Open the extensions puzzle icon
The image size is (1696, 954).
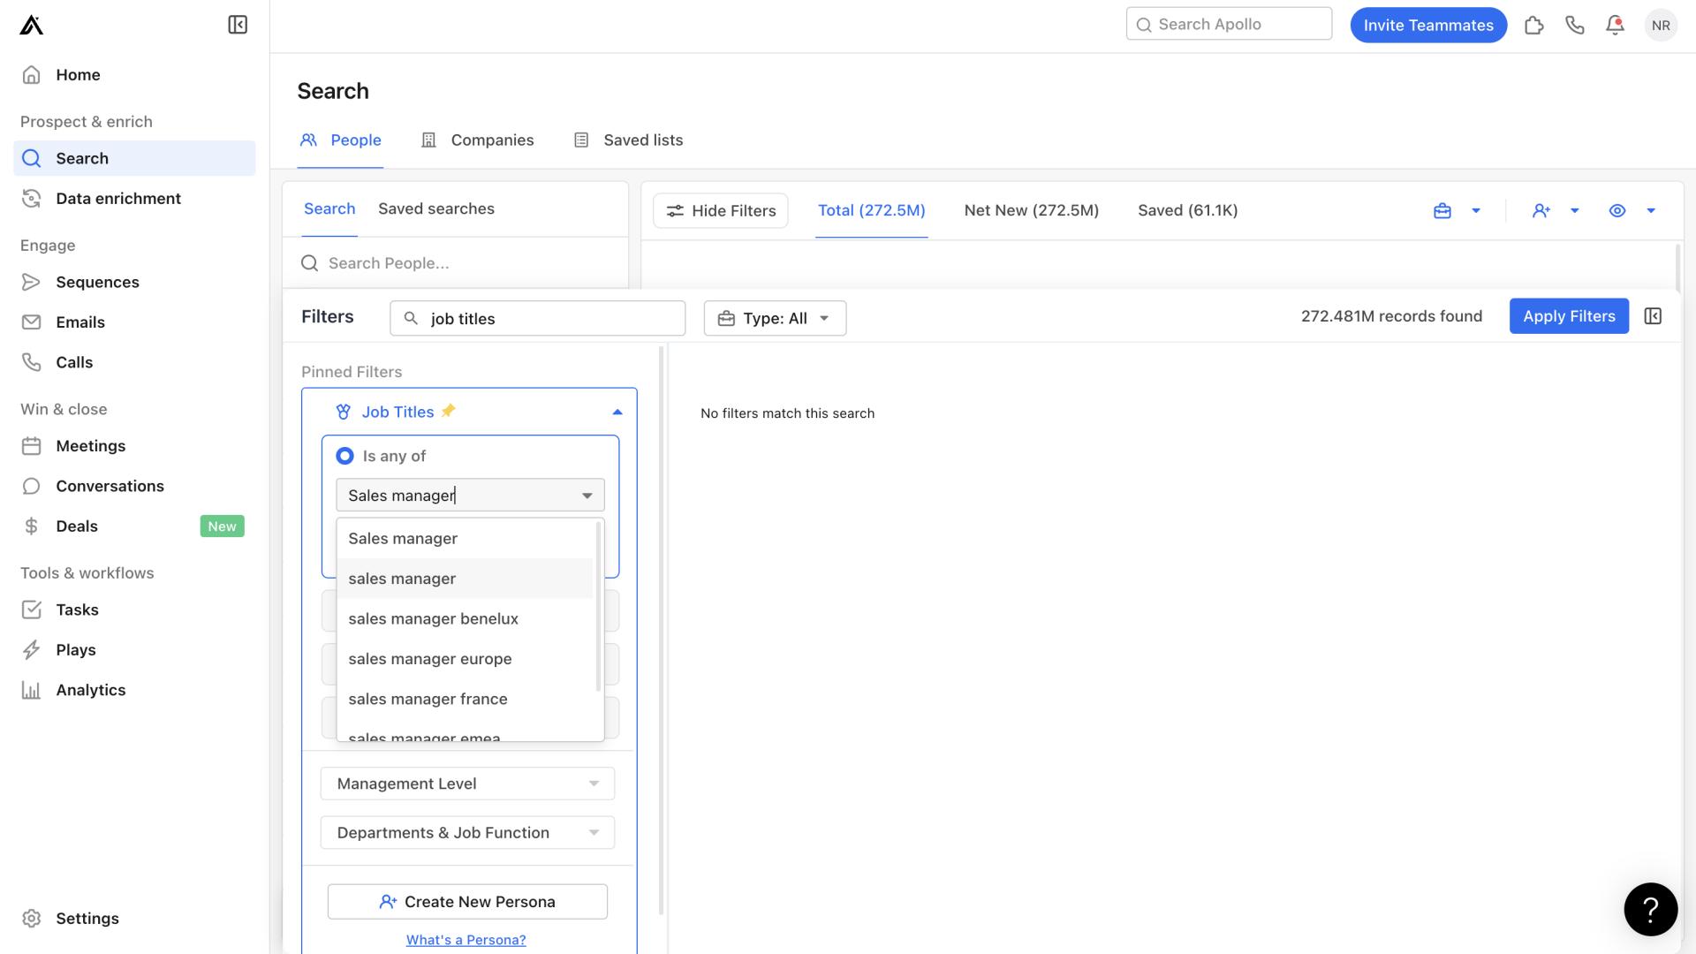click(x=1534, y=25)
